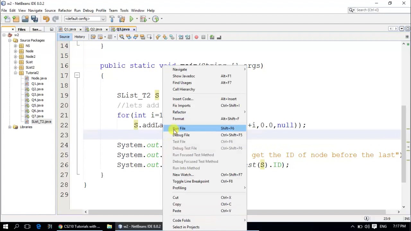
Task: Click the Profile Project icon
Action: (x=155, y=19)
